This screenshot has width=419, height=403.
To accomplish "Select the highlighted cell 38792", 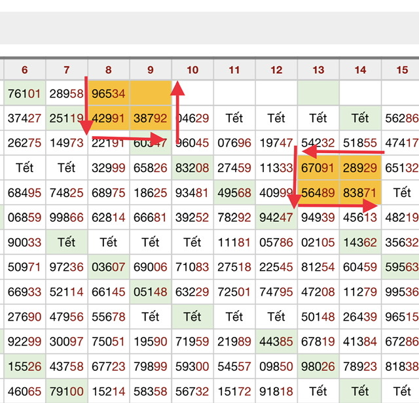I will [x=151, y=118].
